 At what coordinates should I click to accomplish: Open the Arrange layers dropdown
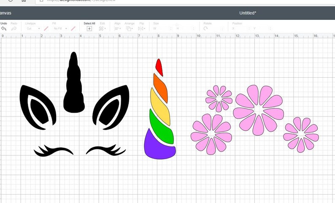(130, 29)
